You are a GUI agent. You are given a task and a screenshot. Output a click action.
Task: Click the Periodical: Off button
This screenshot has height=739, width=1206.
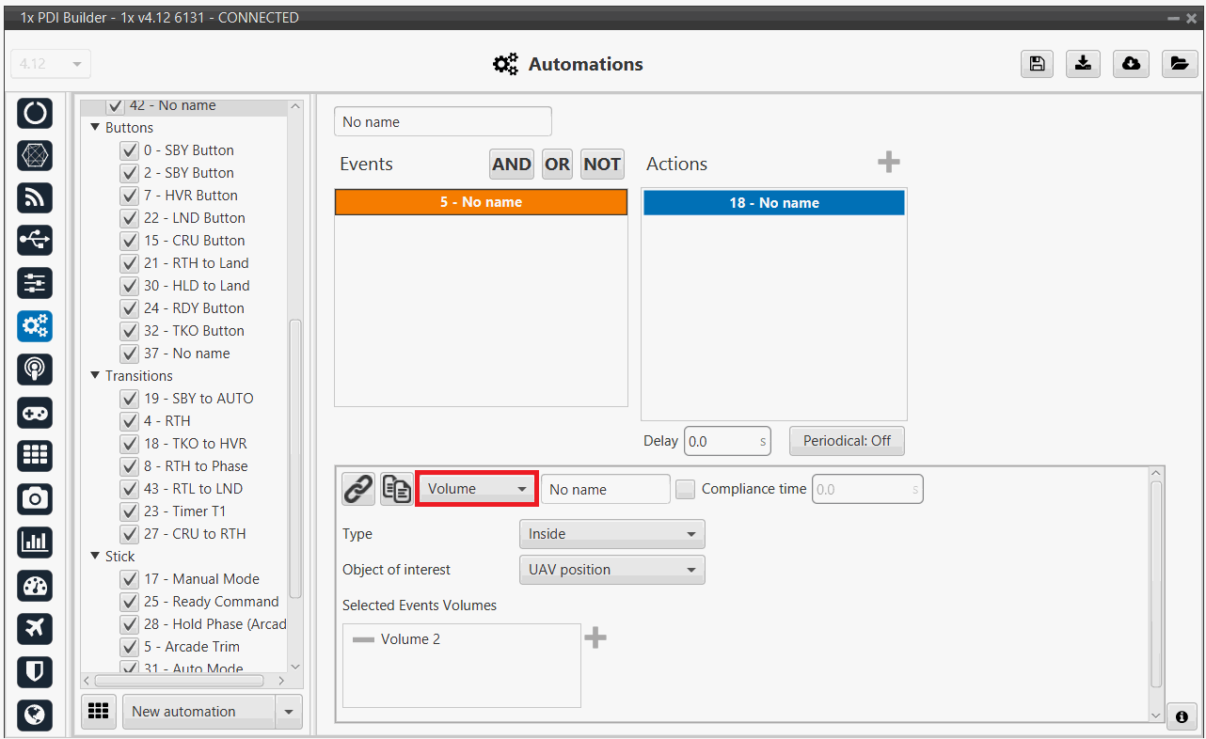coord(847,441)
